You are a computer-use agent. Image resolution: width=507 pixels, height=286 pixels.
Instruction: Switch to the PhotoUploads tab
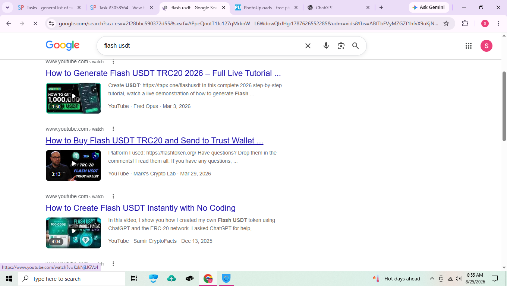(266, 7)
